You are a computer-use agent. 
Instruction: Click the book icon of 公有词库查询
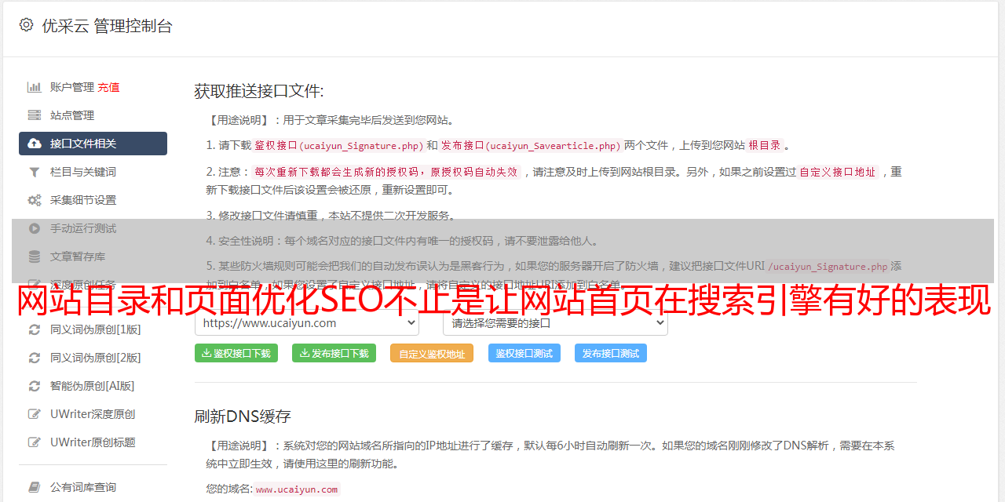[35, 487]
